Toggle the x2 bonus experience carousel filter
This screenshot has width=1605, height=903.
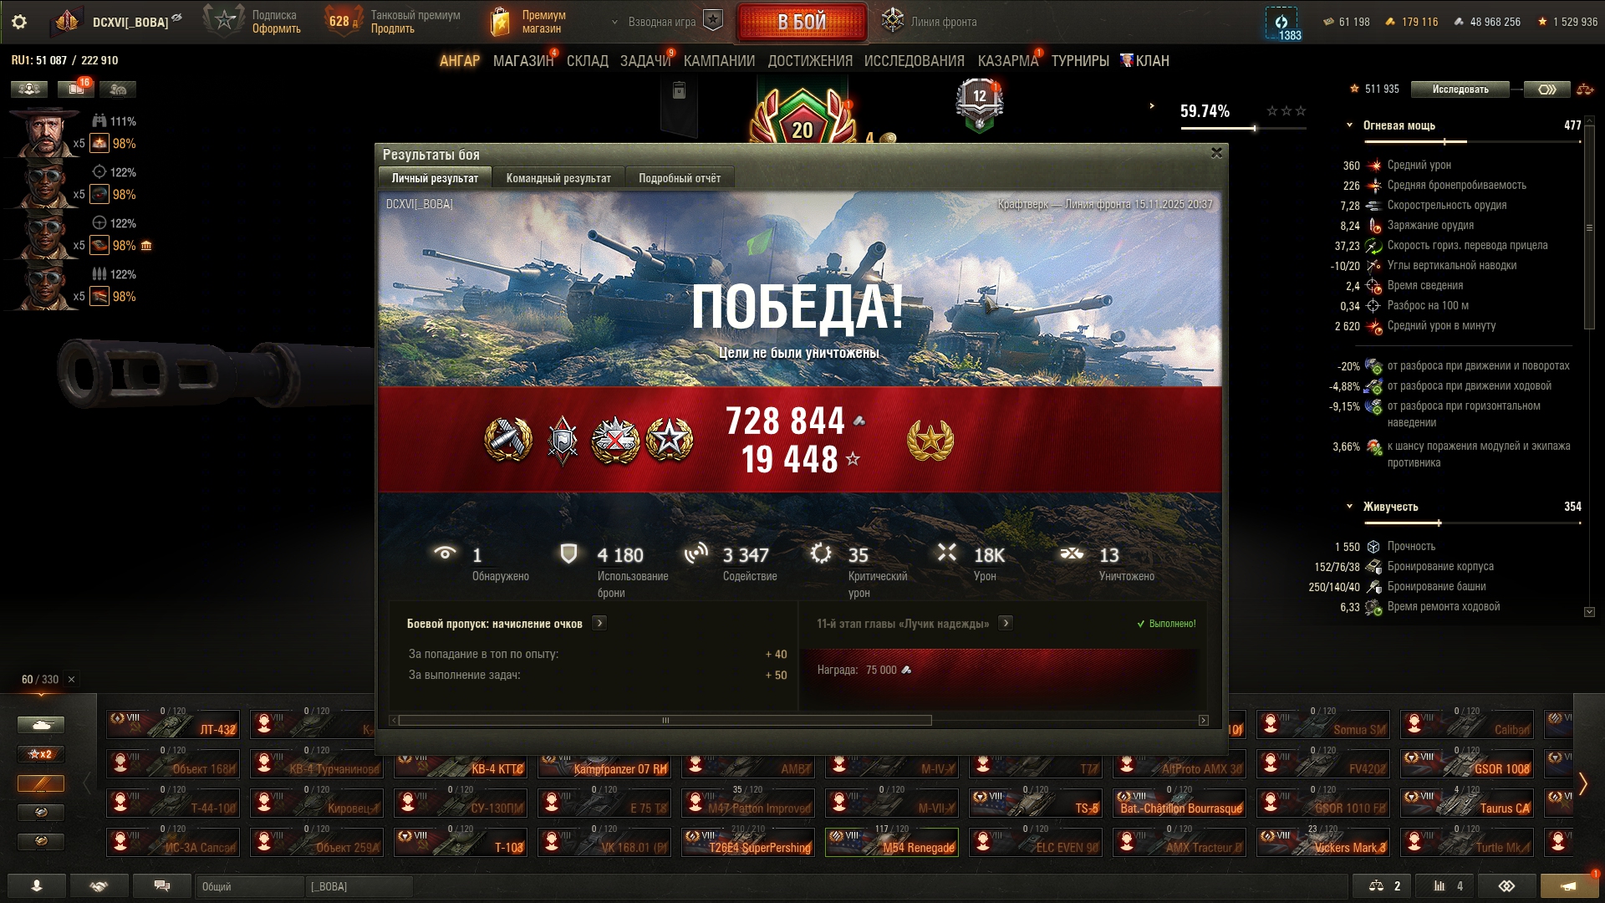(x=41, y=754)
